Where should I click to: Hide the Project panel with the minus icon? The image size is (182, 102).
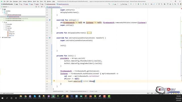(x=44, y=7)
